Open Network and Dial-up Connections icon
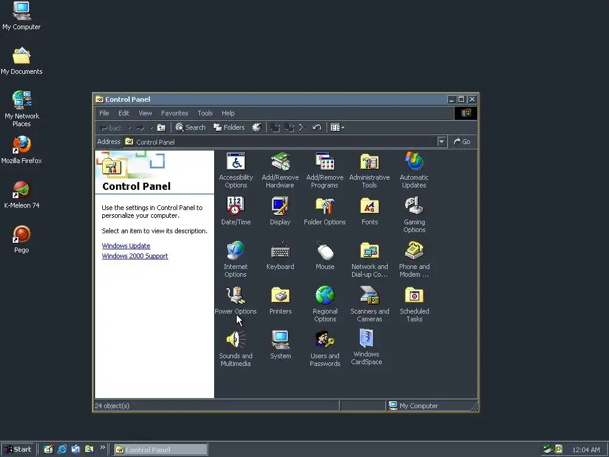This screenshot has height=457, width=609. pyautogui.click(x=369, y=259)
